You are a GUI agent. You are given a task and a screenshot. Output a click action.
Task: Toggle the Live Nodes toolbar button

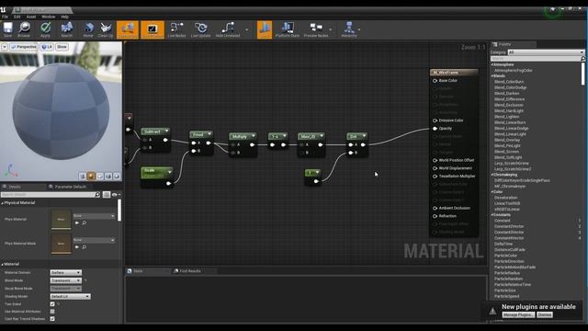pos(176,29)
